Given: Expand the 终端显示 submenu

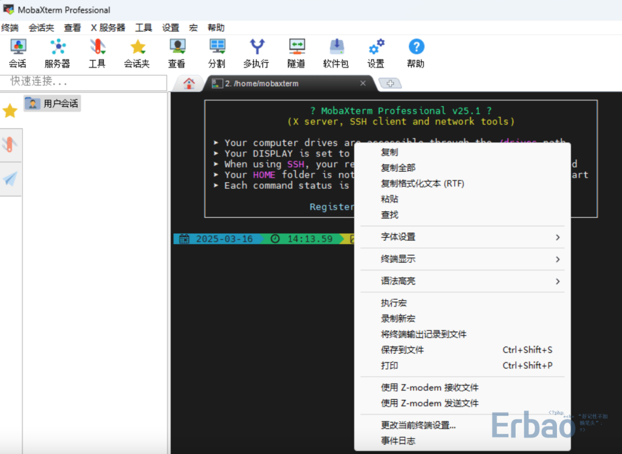Looking at the screenshot, I should pos(462,259).
